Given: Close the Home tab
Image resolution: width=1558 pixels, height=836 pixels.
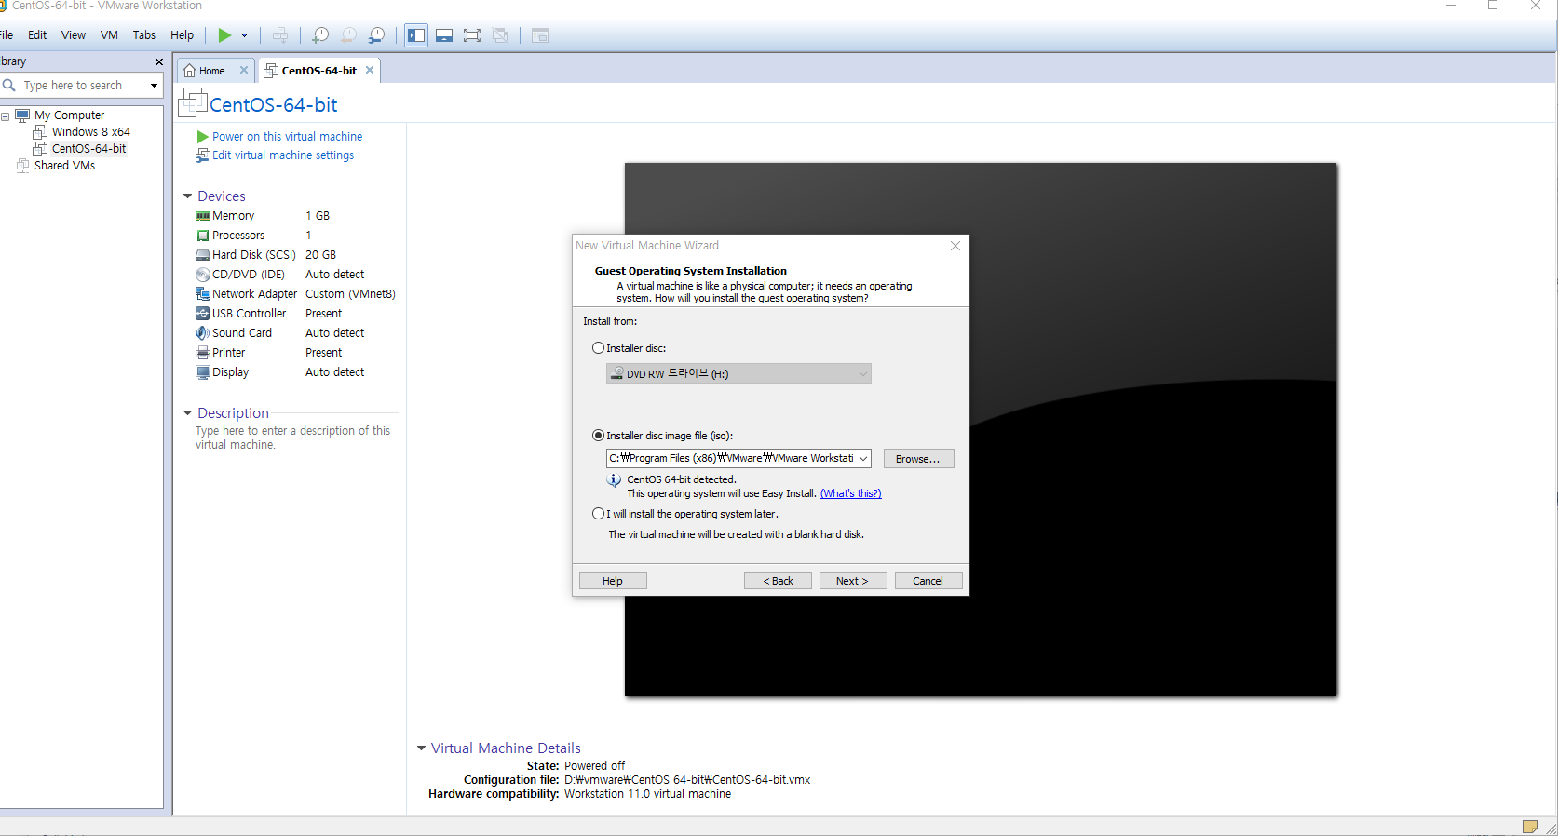Looking at the screenshot, I should click(x=244, y=70).
